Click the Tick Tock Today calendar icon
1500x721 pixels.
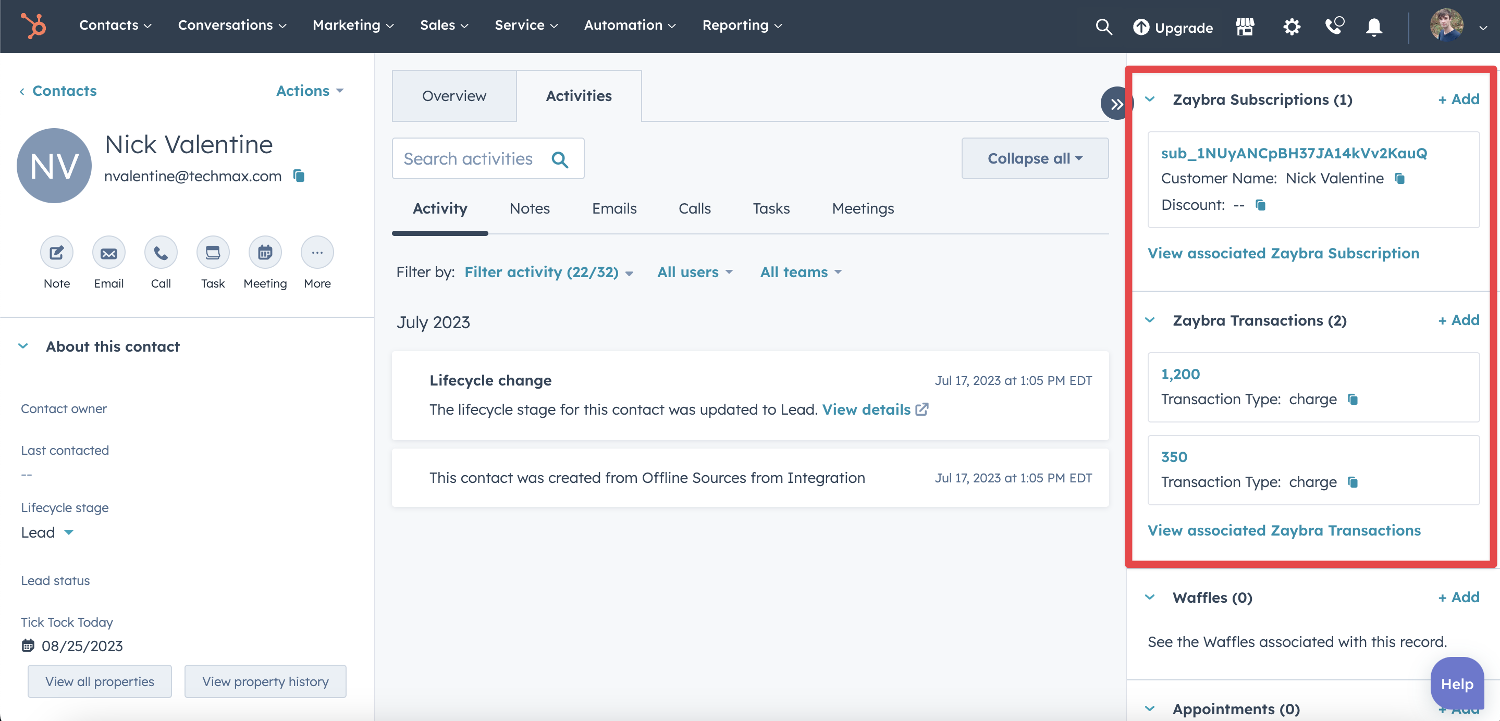[28, 645]
